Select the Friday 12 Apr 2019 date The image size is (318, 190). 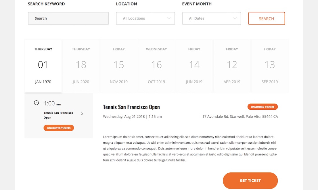pyautogui.click(x=232, y=66)
